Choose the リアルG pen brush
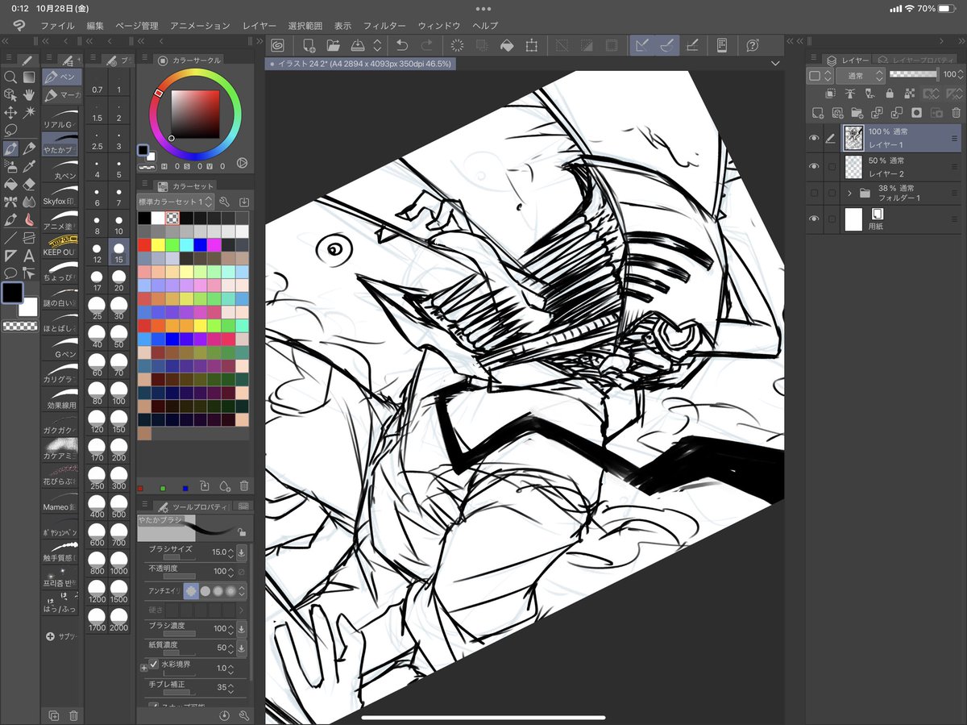 pos(60,120)
